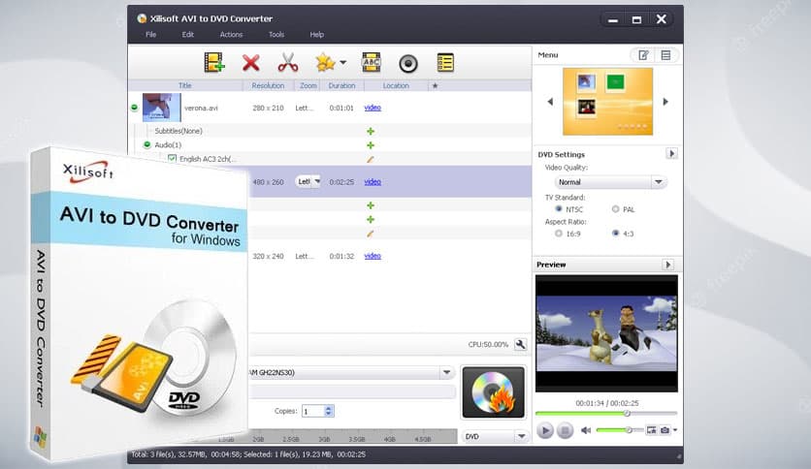Open the Edit menu
Screen dimensions: 811x469
tap(188, 35)
